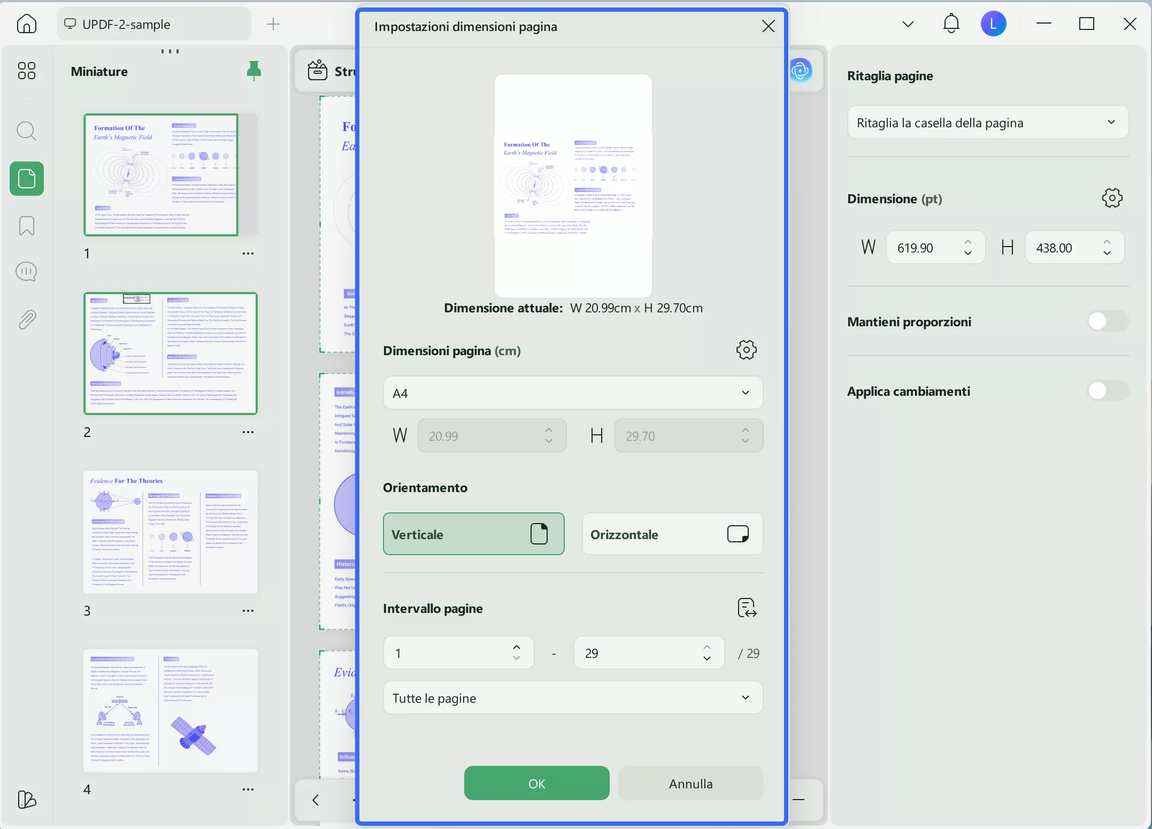Screen dimensions: 1152x829
Task: Open the attachments panel via the paperclip icon
Action: pos(26,319)
